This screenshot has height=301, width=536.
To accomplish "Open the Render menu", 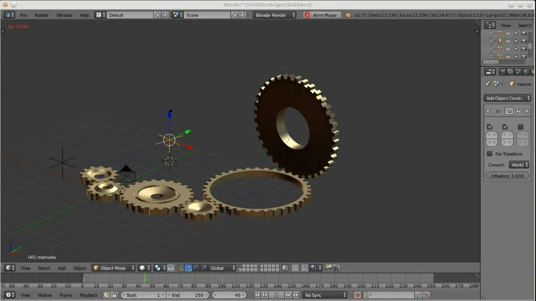I will [x=41, y=15].
